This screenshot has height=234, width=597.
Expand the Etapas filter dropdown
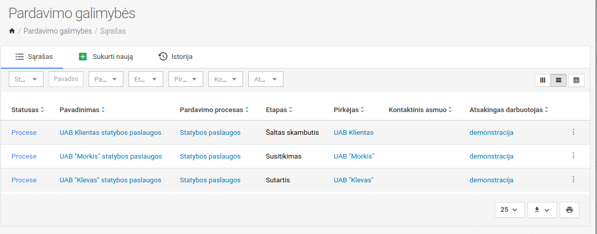[146, 79]
